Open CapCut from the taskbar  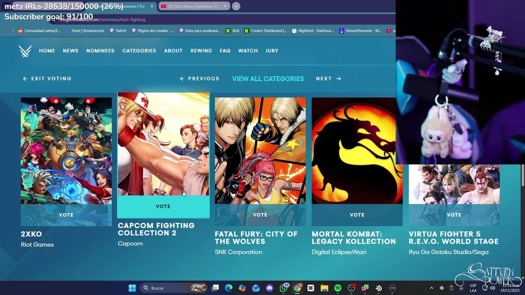pos(310,288)
